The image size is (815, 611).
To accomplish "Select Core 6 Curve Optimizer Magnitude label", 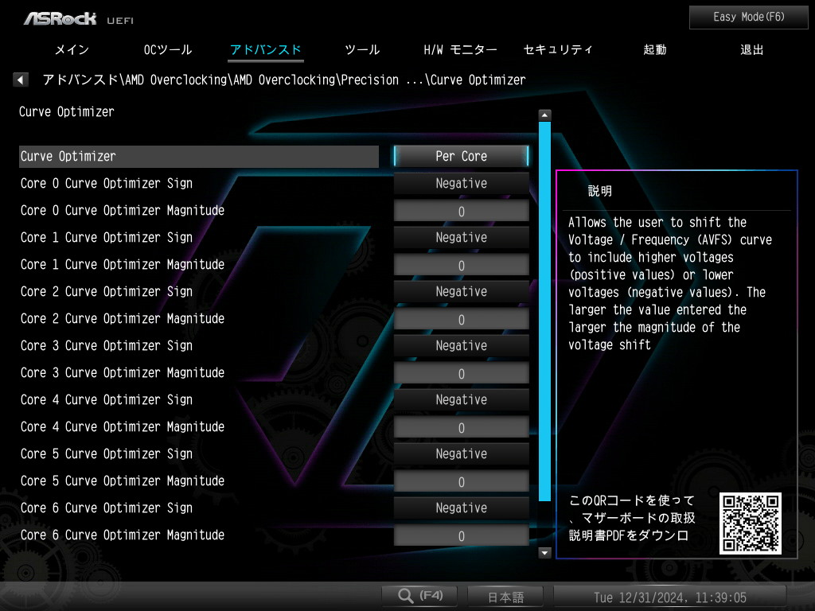I will (x=123, y=535).
